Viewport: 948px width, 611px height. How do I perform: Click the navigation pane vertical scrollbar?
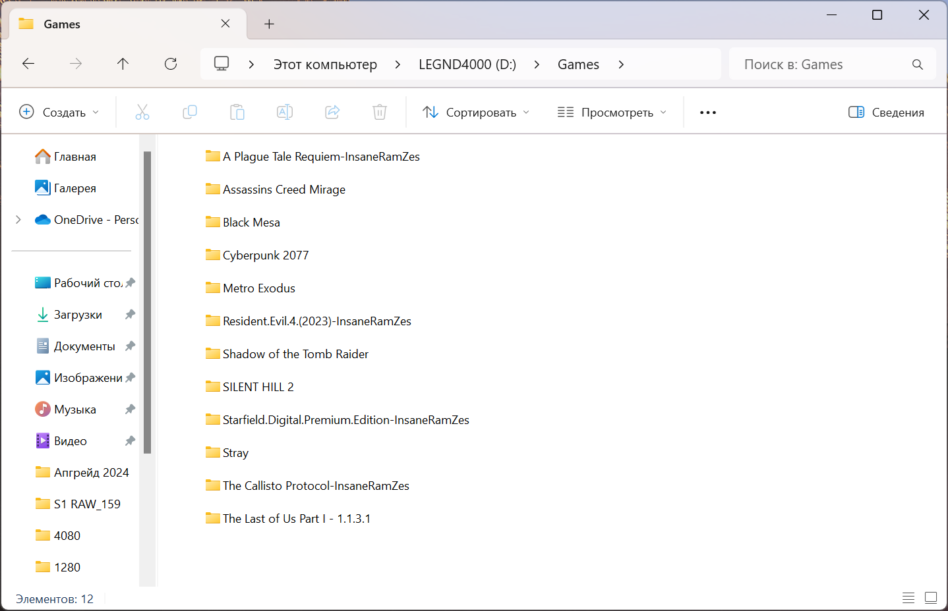coord(148,302)
